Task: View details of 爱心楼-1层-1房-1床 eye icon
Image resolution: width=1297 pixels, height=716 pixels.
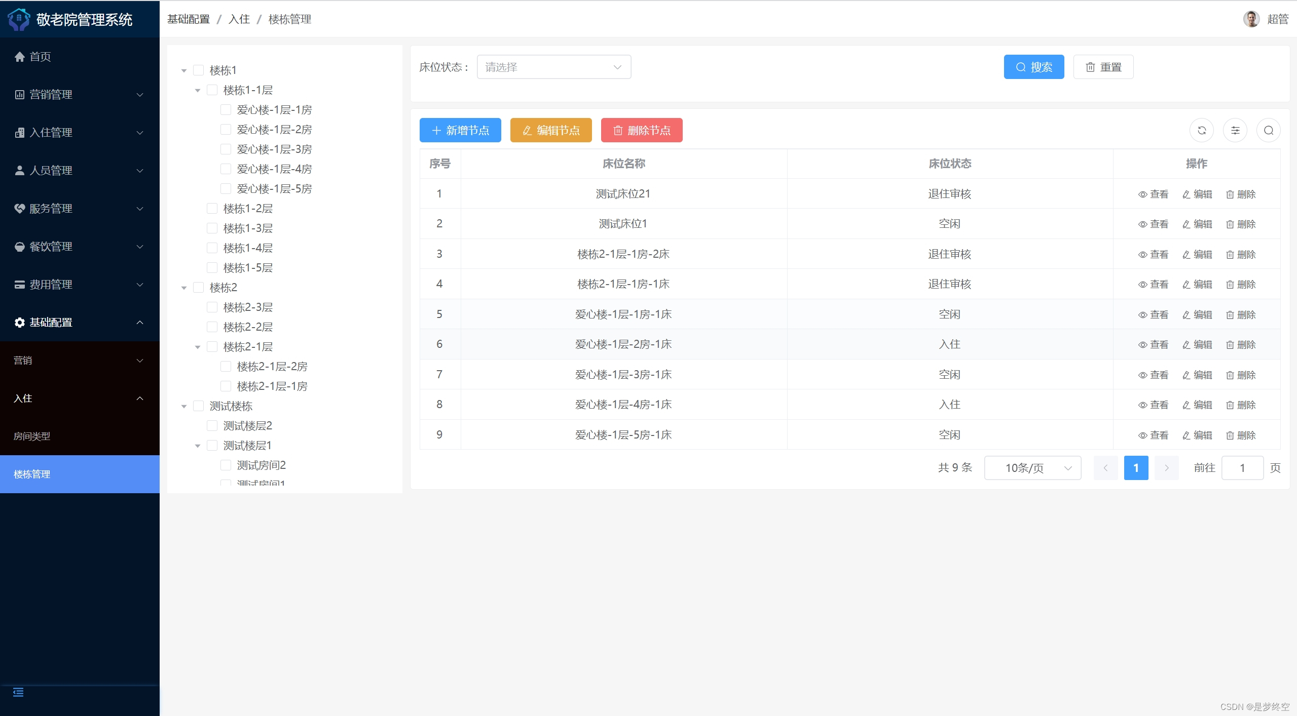Action: [x=1142, y=315]
